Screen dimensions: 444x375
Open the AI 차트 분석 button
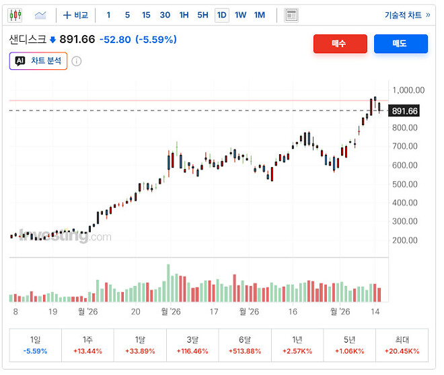click(38, 61)
